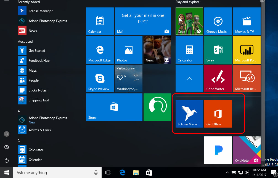The image size is (278, 178).
Task: Open the Mail tile
Action: click(x=143, y=21)
